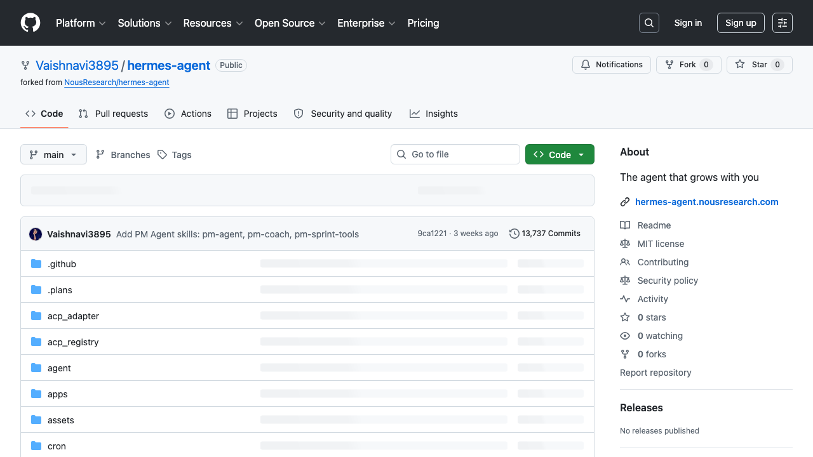Click the people icon next to Contributing

tap(625, 262)
